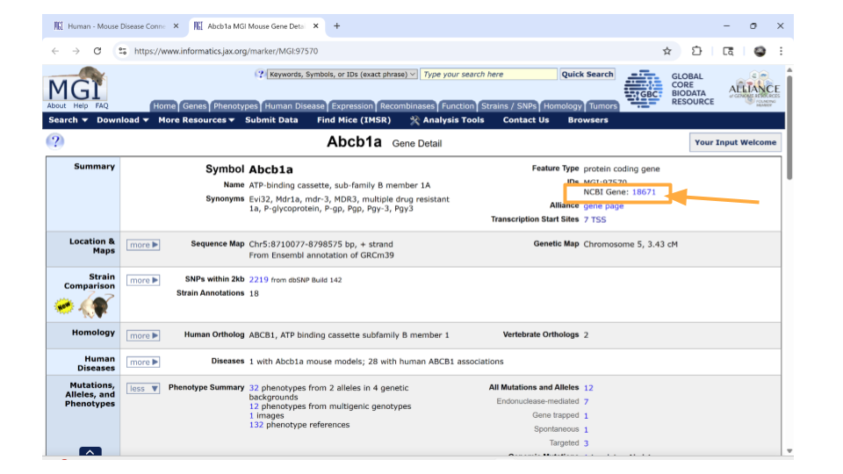Expand the Search menu
Screen dimensions: 843x474
click(68, 120)
